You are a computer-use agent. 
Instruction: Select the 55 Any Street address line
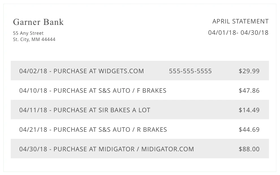[28, 33]
